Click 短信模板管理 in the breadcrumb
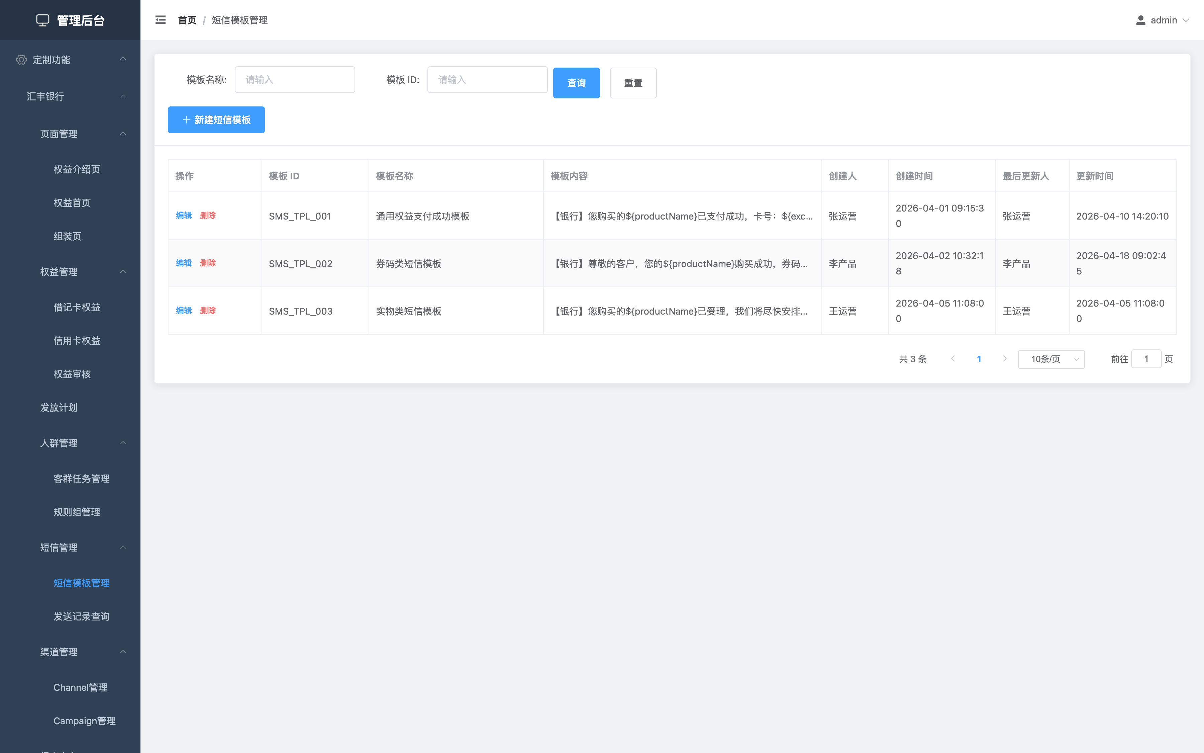This screenshot has height=753, width=1204. (x=239, y=20)
